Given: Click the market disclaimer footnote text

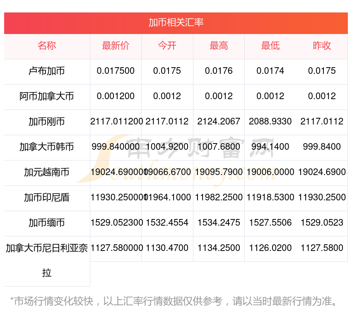Looking at the screenshot, I should coord(174,301).
